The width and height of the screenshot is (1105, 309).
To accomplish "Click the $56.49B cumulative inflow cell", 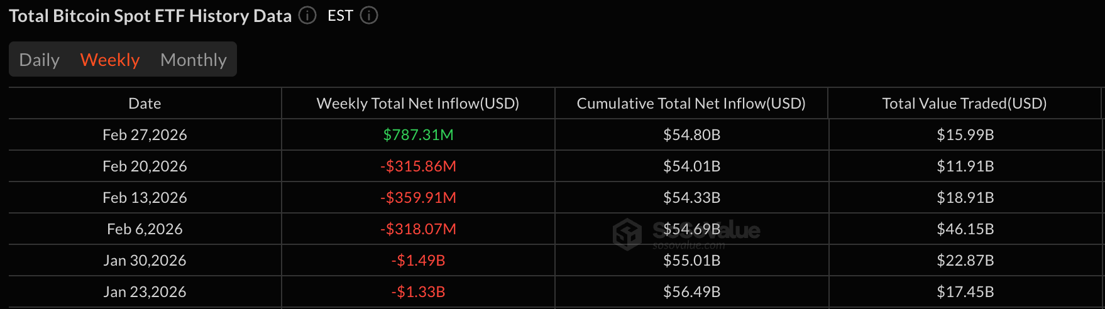I will click(x=692, y=292).
